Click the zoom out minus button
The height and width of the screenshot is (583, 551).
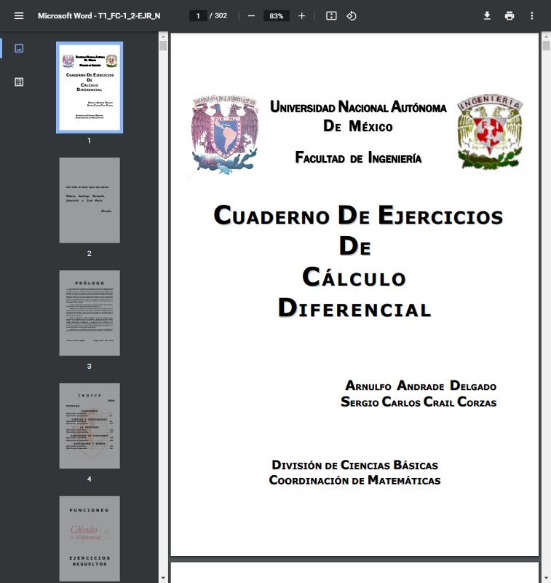(x=251, y=16)
